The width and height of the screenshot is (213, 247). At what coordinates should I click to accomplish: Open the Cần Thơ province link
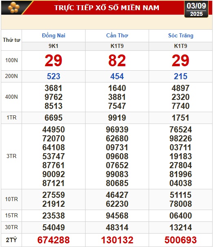click(x=117, y=35)
